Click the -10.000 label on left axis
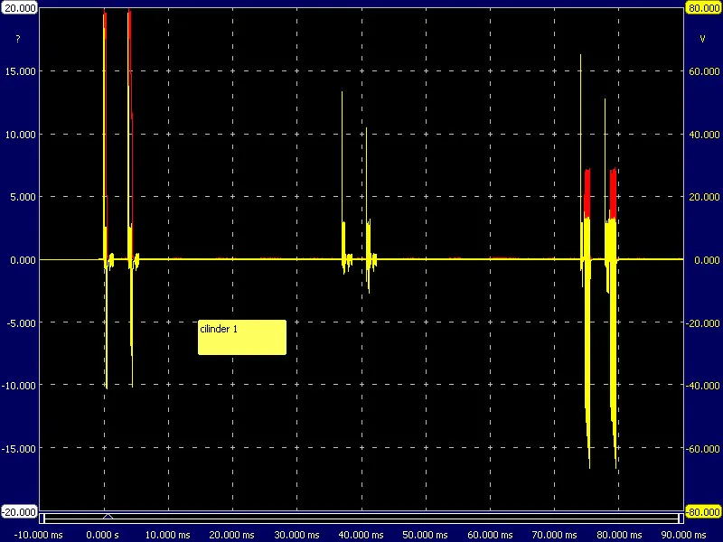Screen dimensions: 723x542 (x=19, y=386)
